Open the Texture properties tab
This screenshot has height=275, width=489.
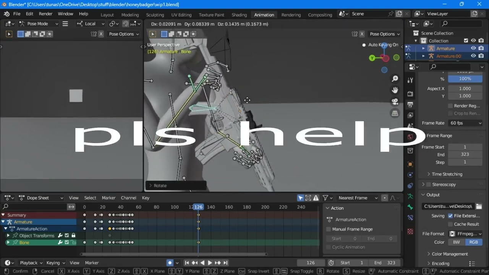pyautogui.click(x=410, y=231)
